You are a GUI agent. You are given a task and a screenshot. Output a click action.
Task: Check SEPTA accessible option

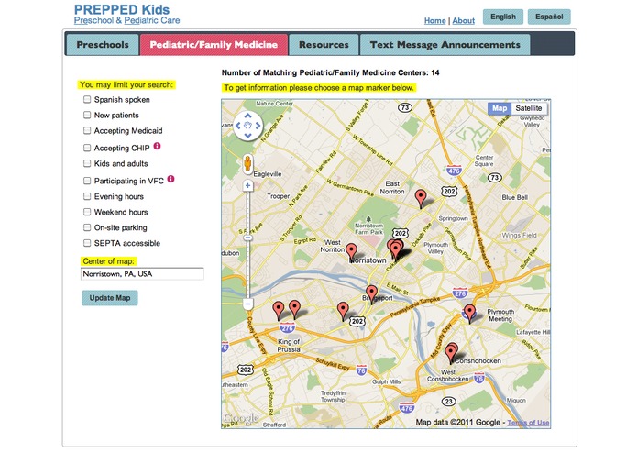87,243
